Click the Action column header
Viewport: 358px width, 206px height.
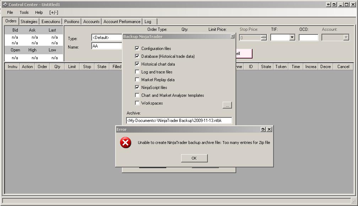[x=27, y=67]
